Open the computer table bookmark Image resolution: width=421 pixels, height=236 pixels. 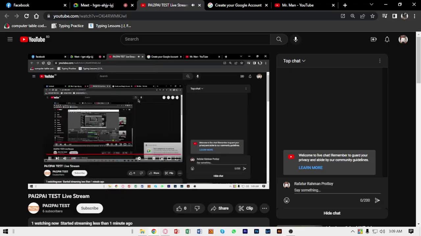point(25,26)
